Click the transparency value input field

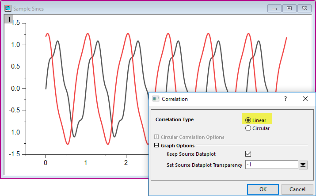[271, 165]
